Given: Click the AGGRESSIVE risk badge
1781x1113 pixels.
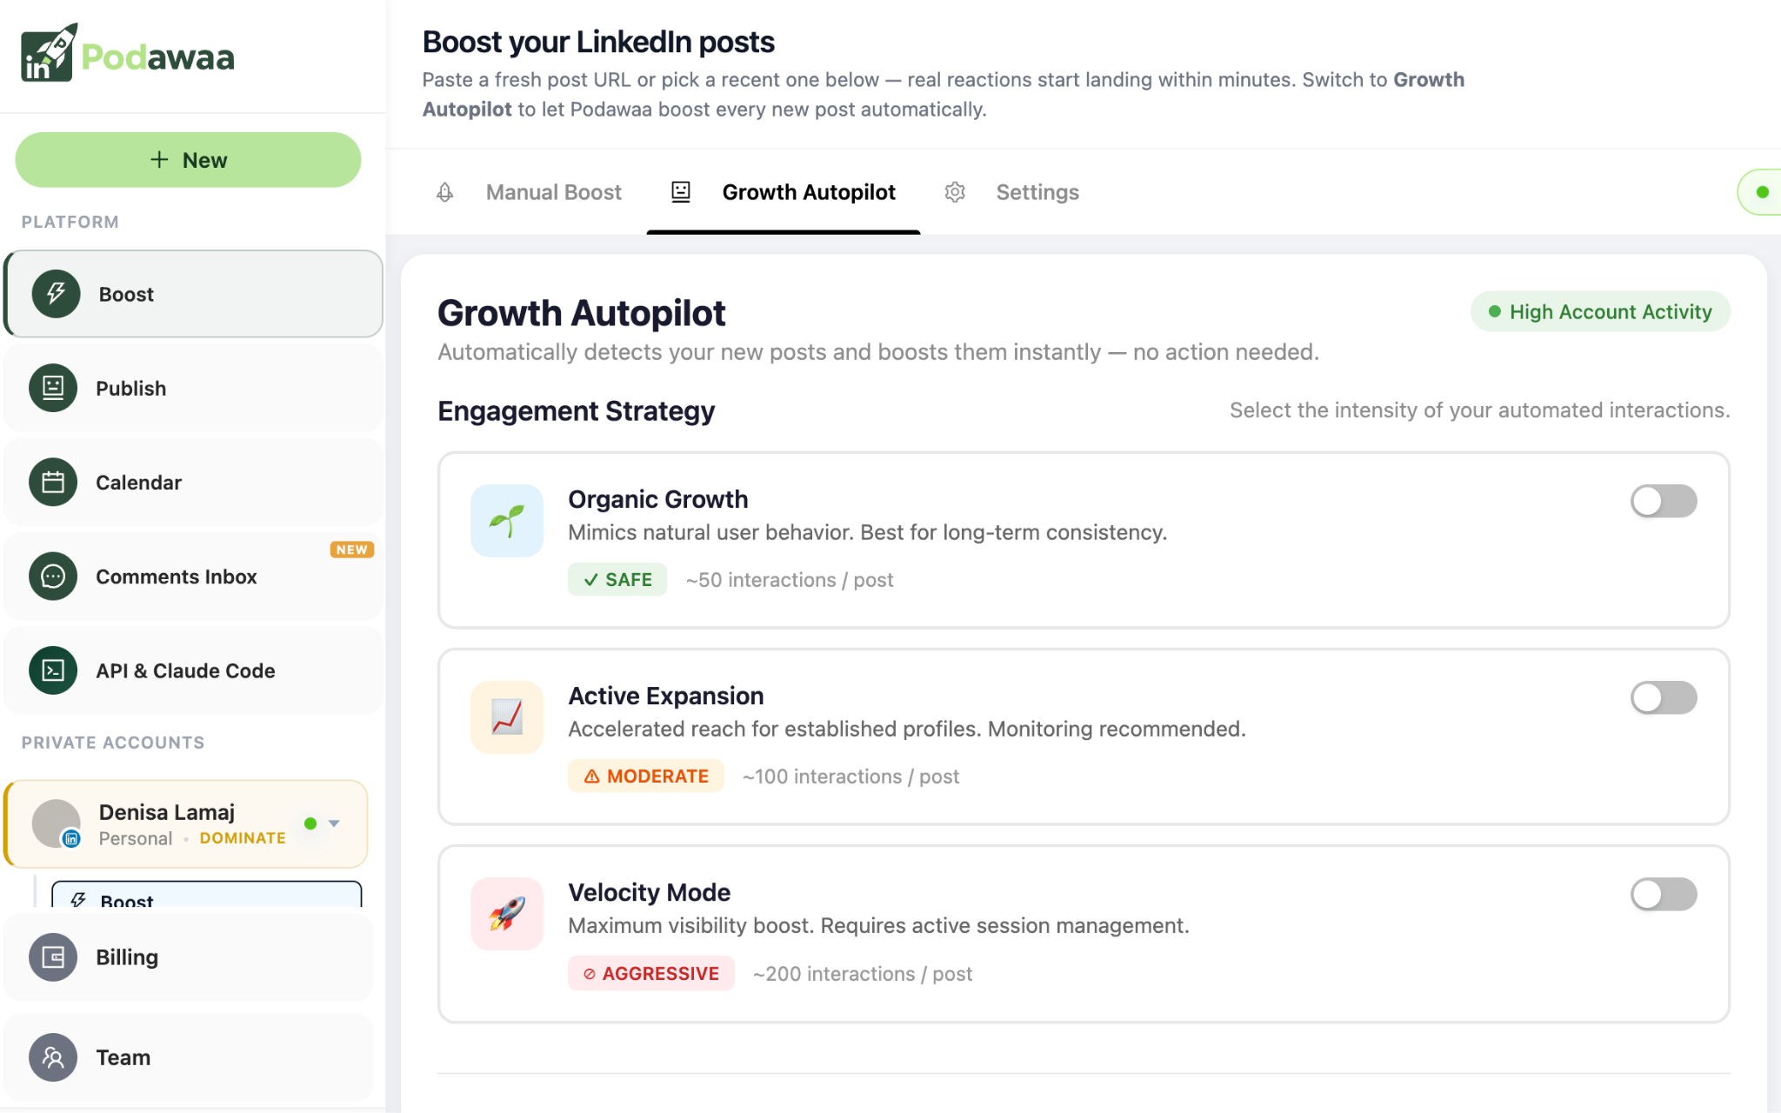Looking at the screenshot, I should click(651, 973).
